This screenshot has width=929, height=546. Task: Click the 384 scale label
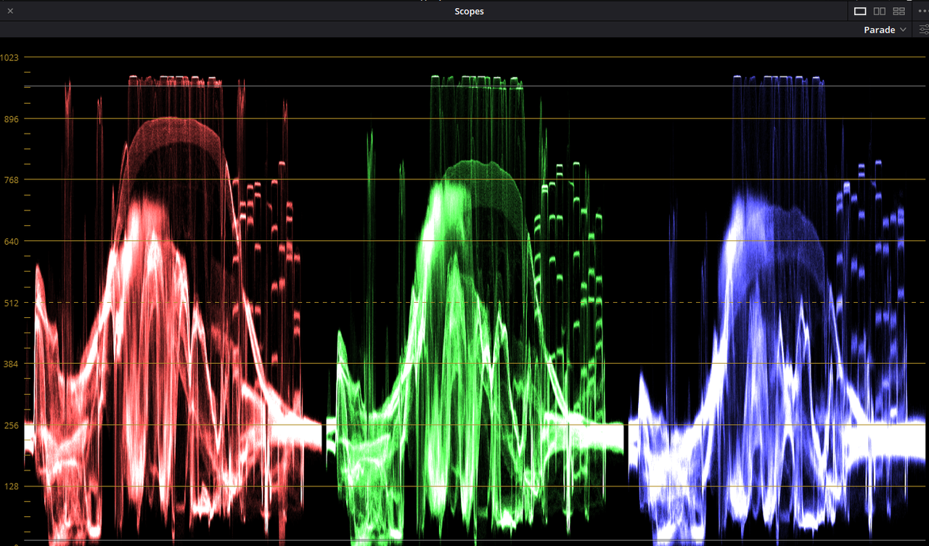coord(12,364)
